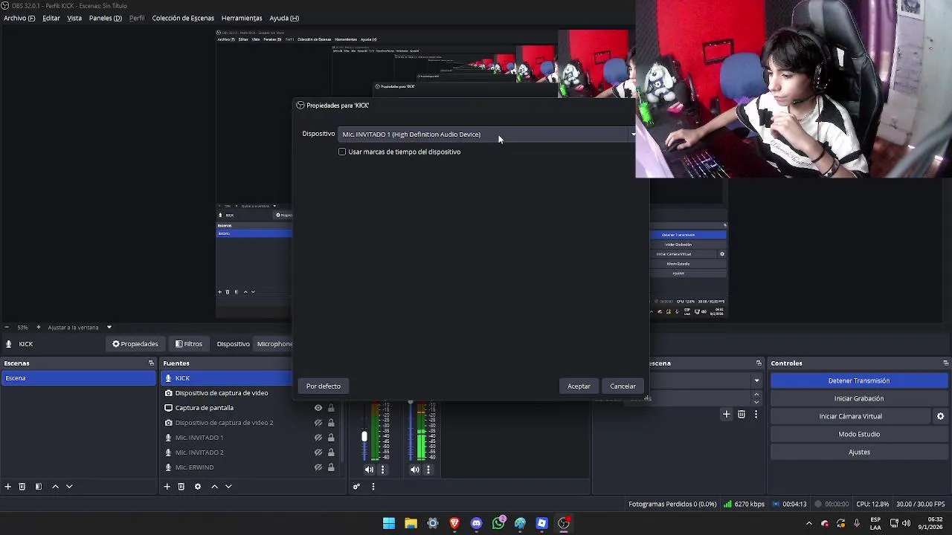Open the Windows Start menu
This screenshot has width=952, height=535.
(x=389, y=523)
